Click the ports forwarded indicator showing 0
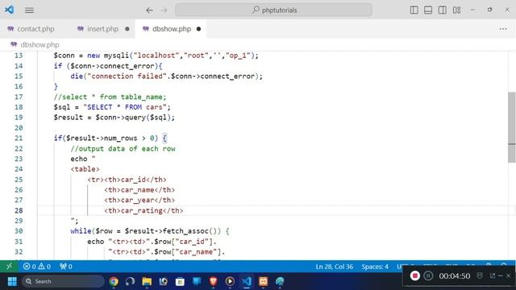The height and width of the screenshot is (290, 516). tap(66, 267)
